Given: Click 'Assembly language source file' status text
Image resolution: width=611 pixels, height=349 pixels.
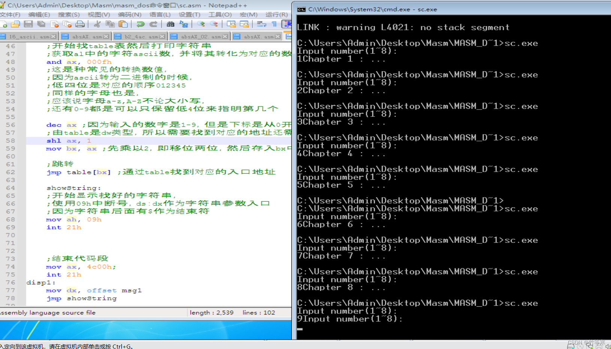Looking at the screenshot, I should [48, 313].
